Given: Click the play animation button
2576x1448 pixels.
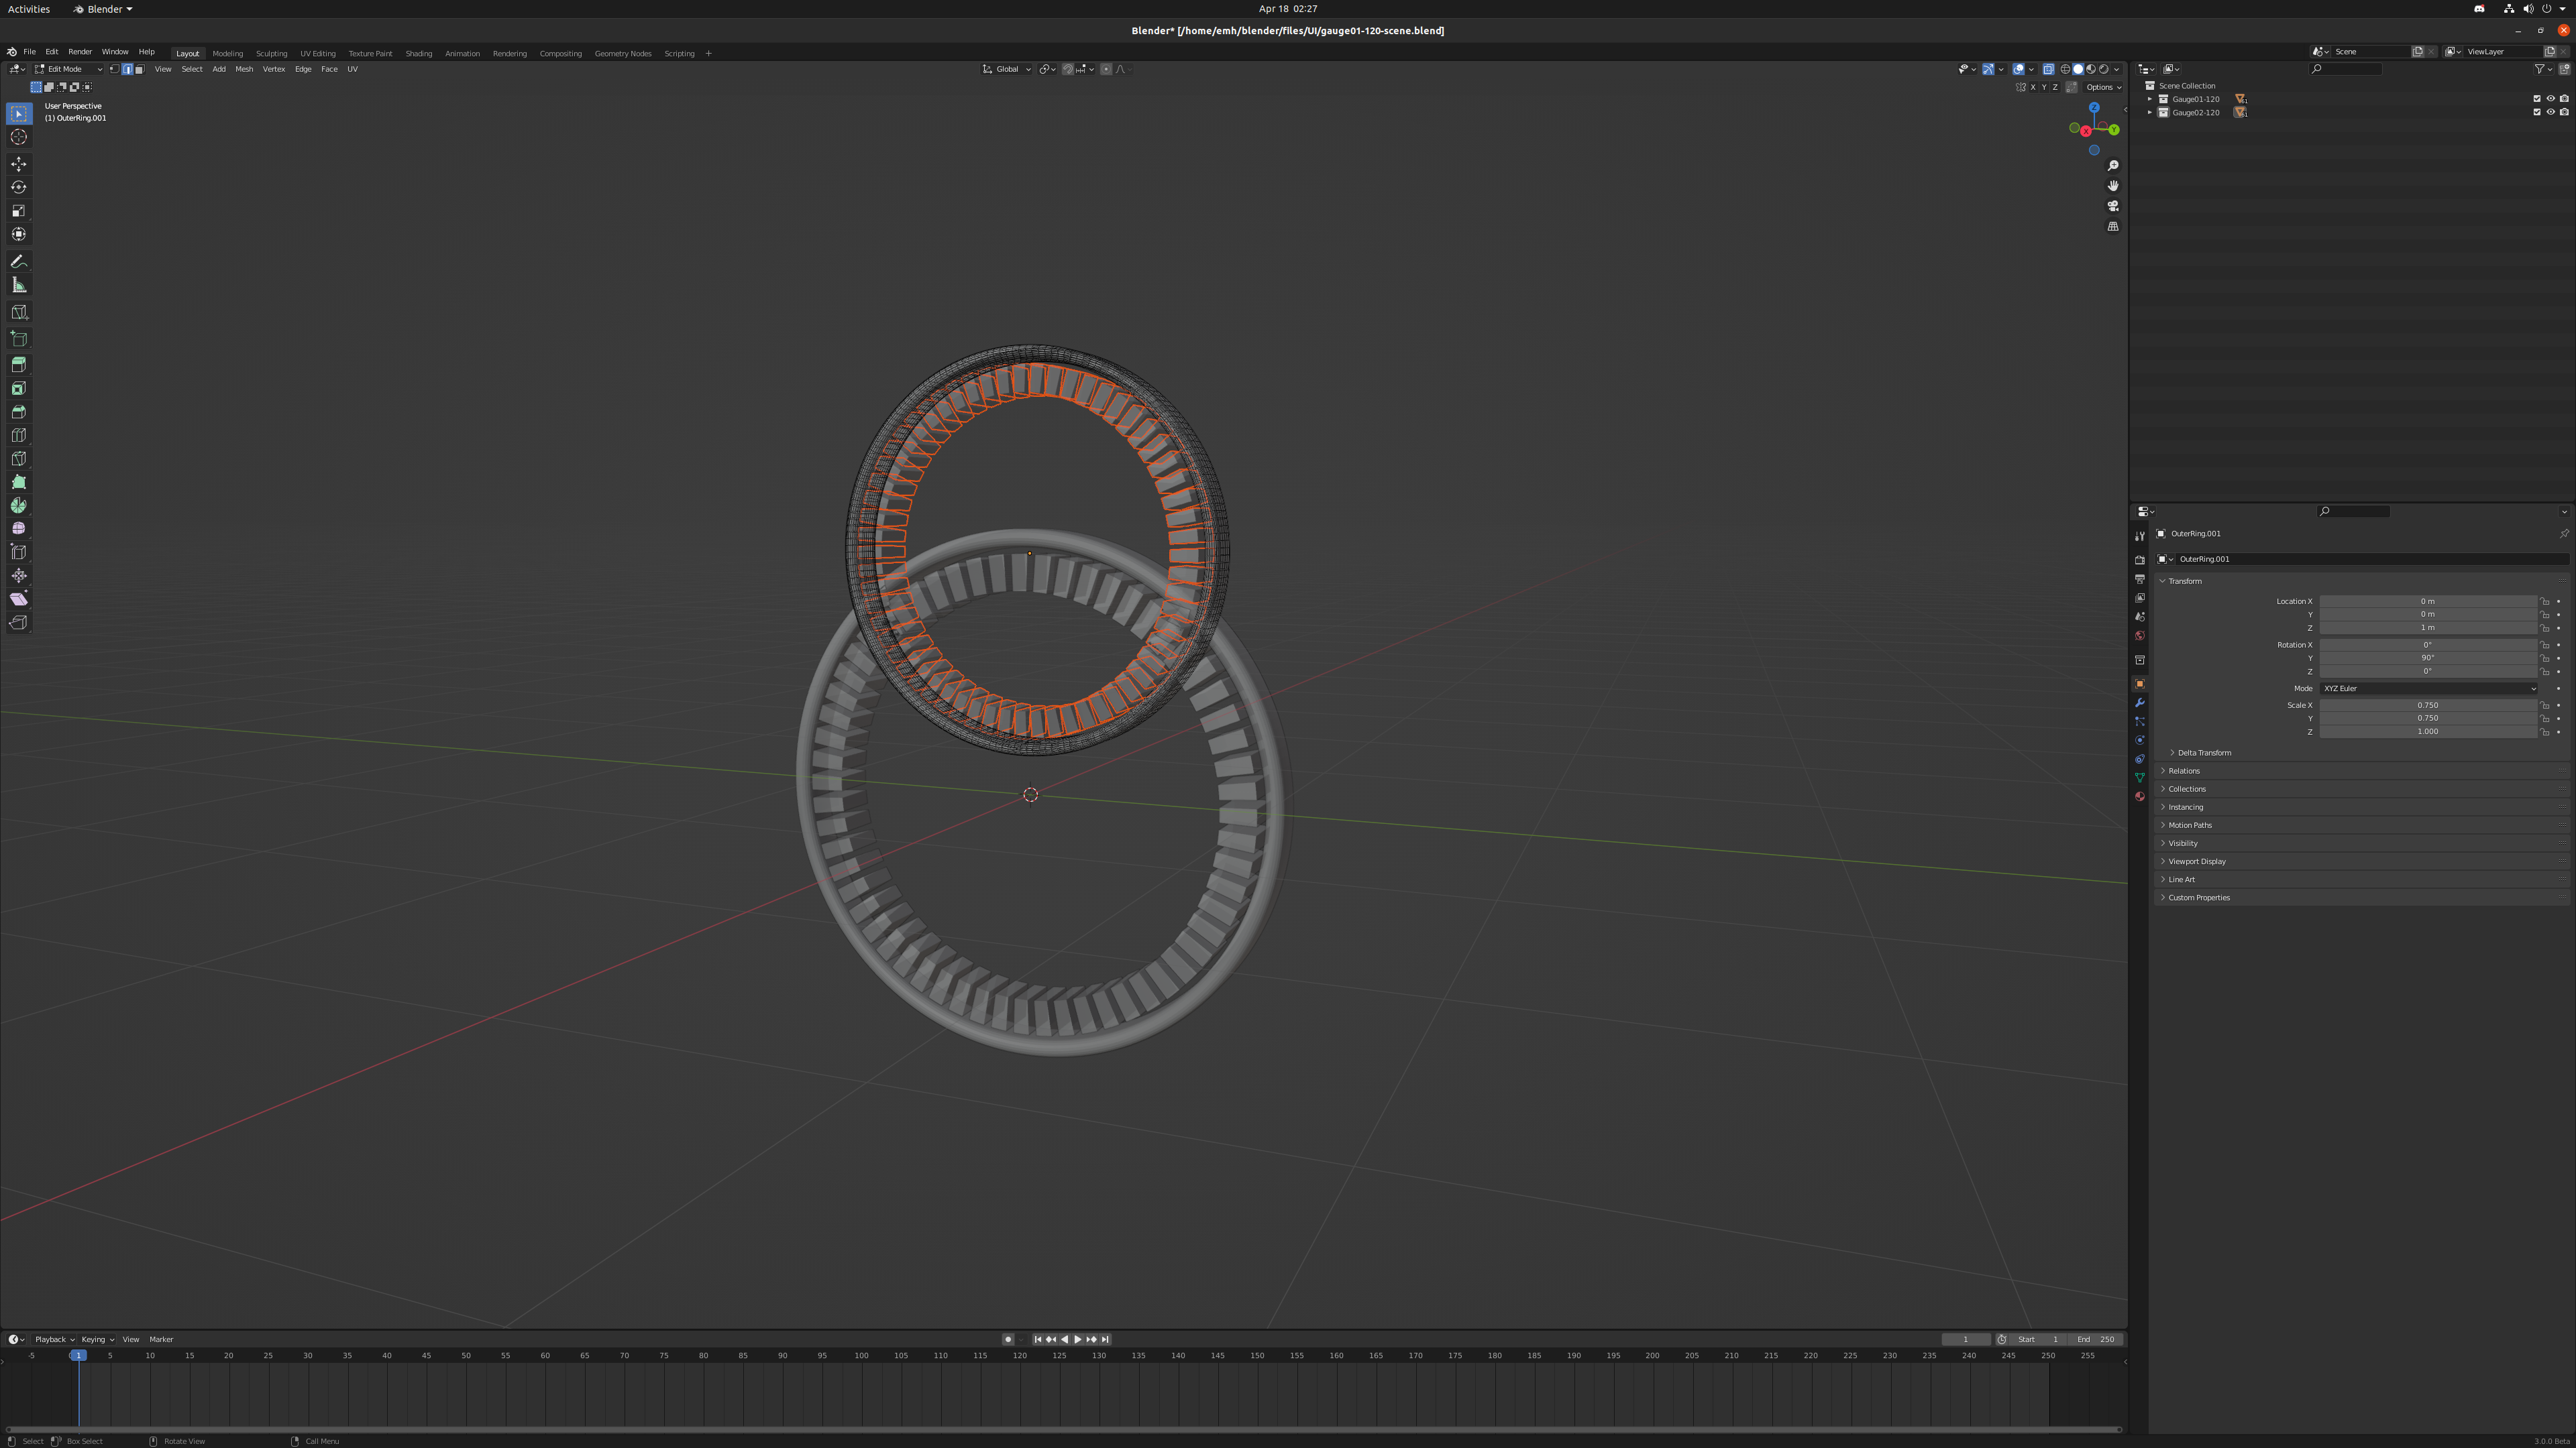Looking at the screenshot, I should tap(1077, 1339).
